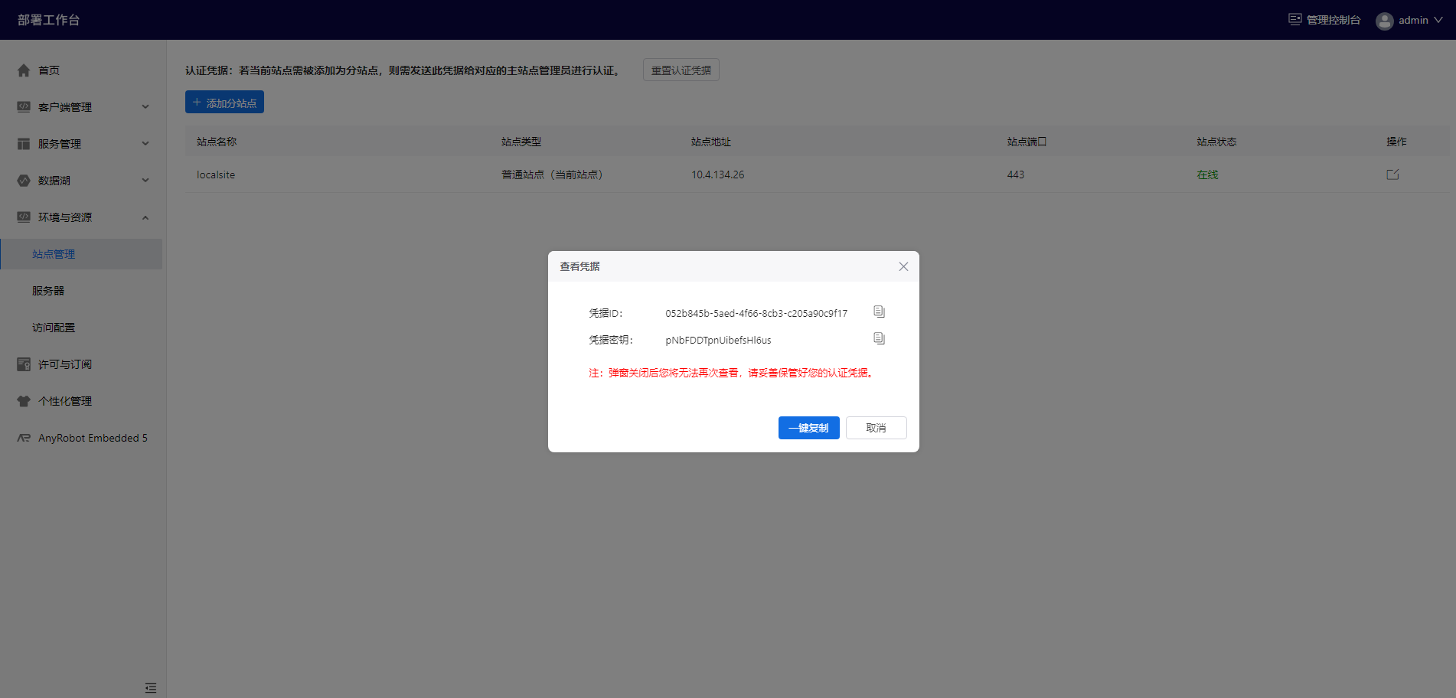Click the 一键复制 button

[x=809, y=428]
